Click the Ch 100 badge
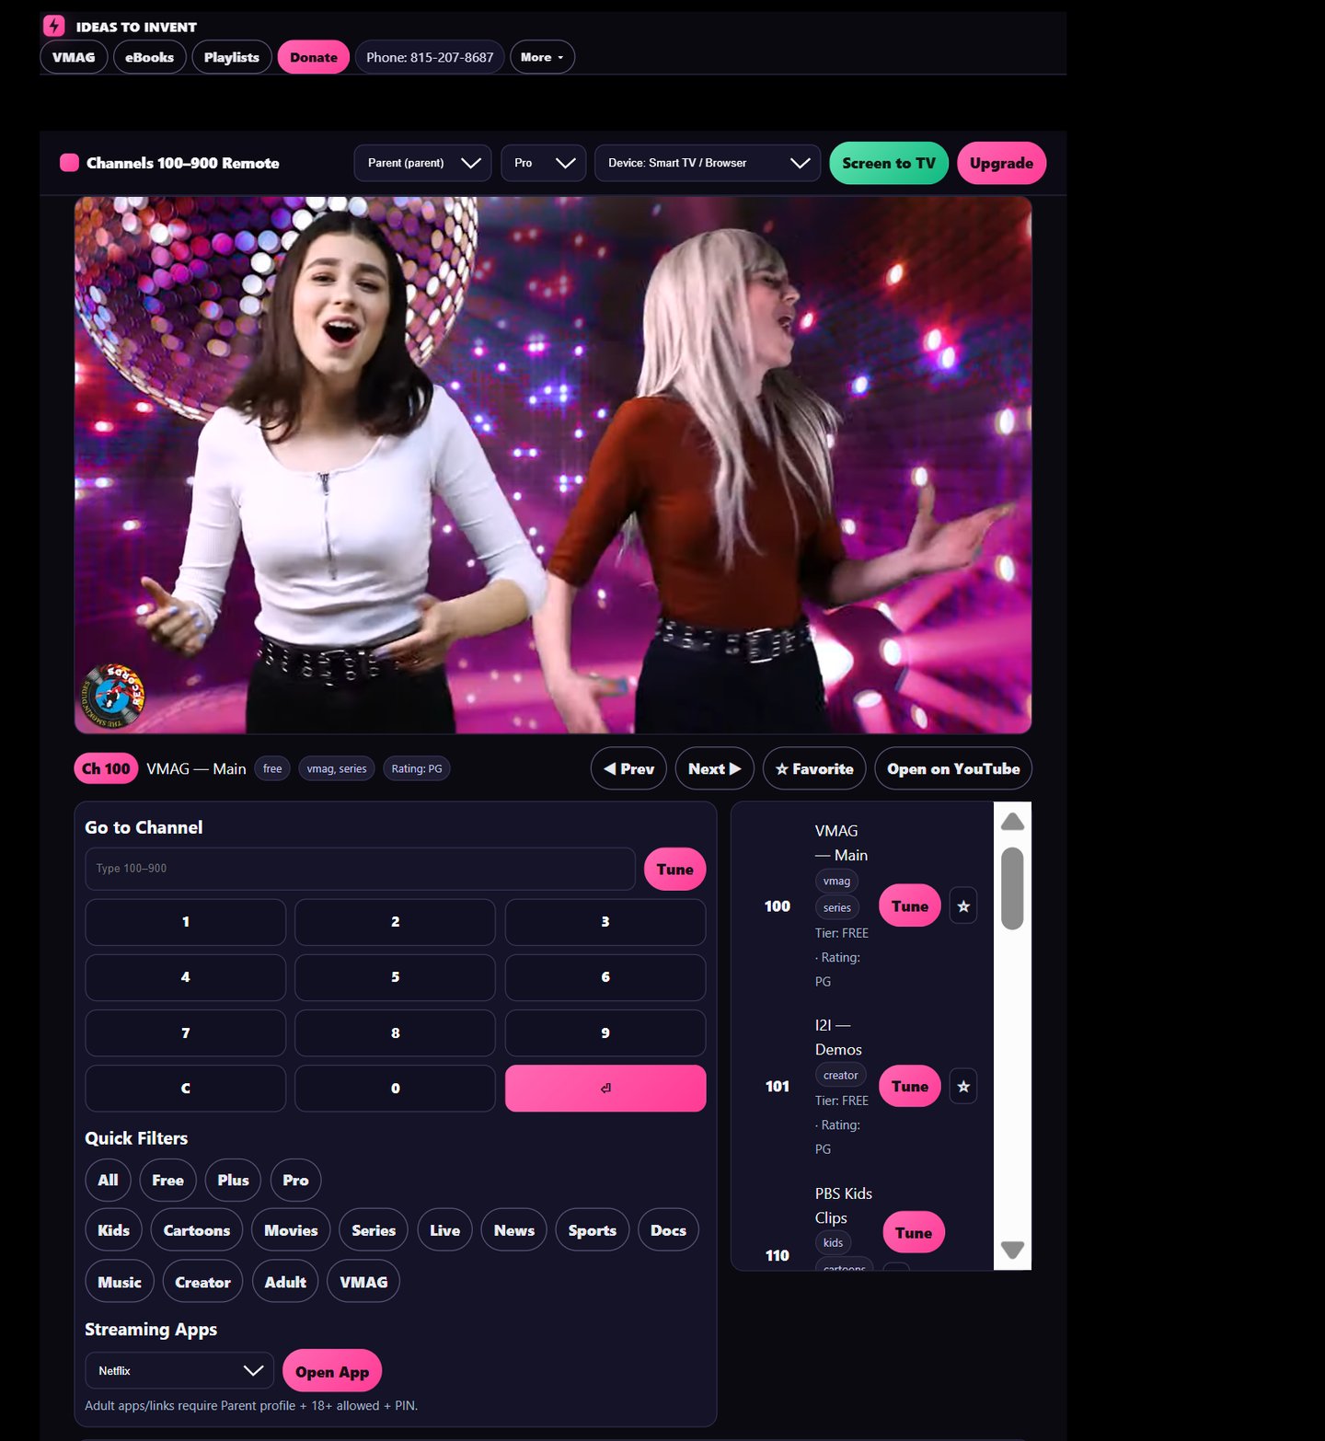The image size is (1325, 1441). pyautogui.click(x=106, y=768)
